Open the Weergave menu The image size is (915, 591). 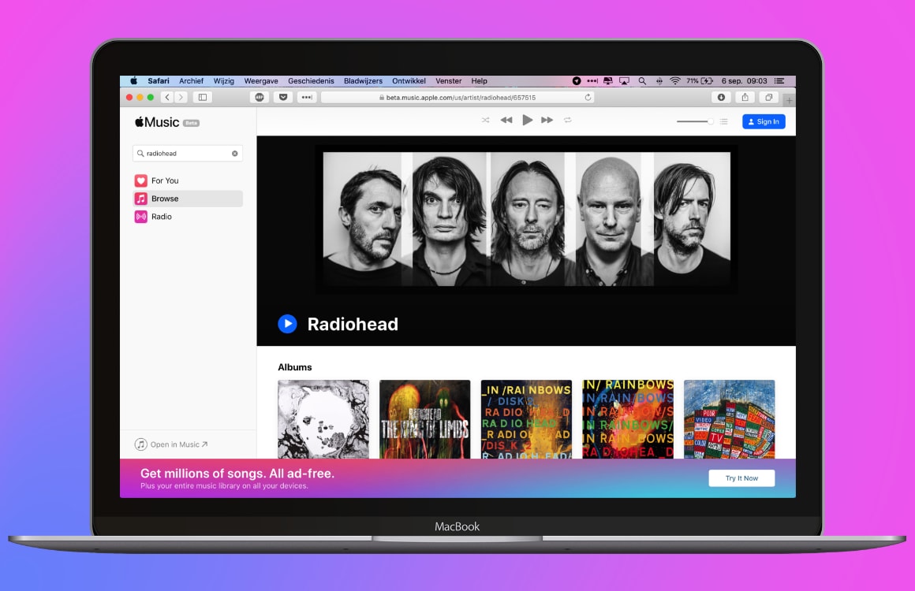[x=261, y=81]
